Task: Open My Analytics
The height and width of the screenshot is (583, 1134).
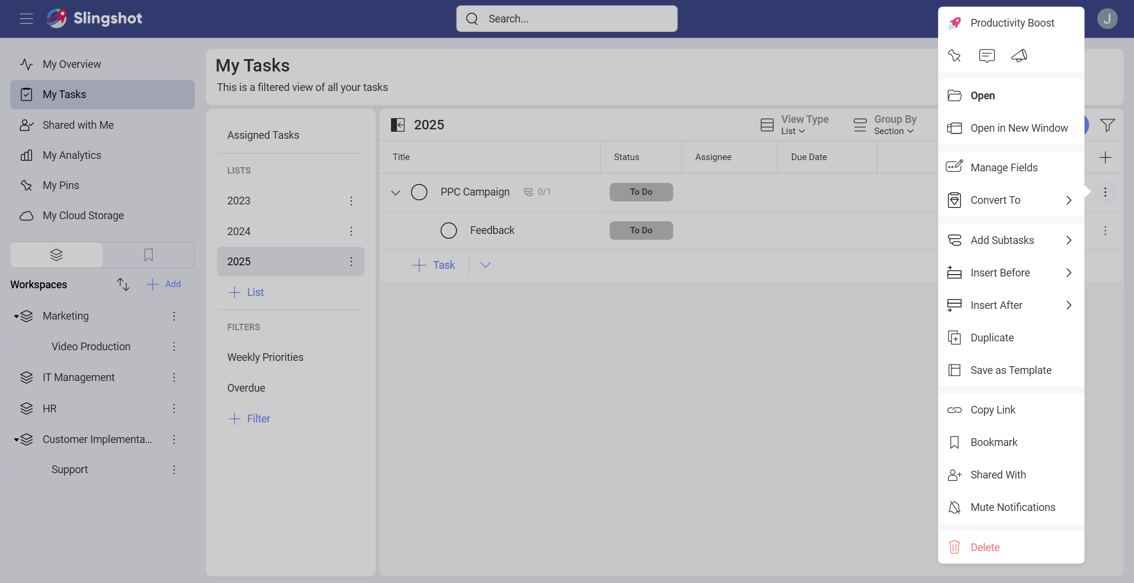Action: point(102,155)
